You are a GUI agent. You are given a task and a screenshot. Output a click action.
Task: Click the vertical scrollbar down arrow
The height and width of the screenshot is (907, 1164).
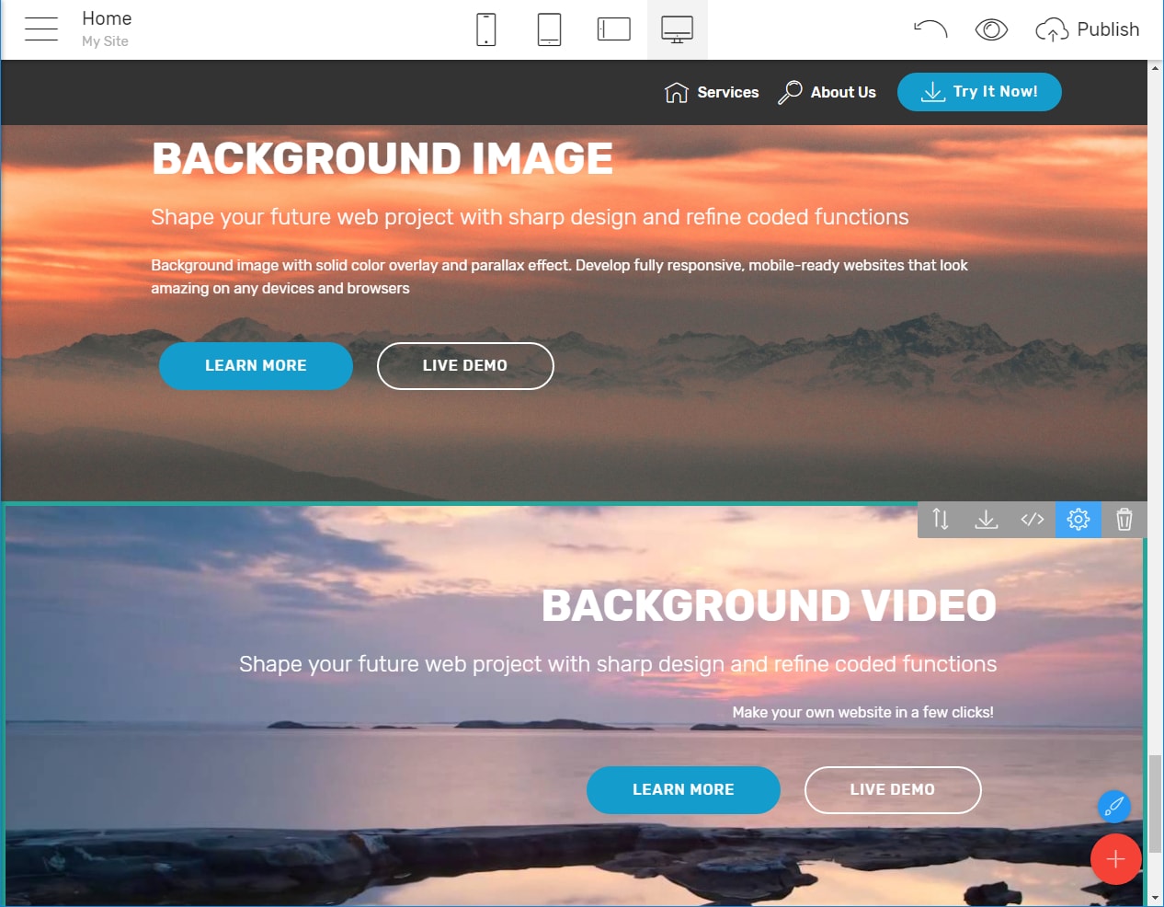(x=1155, y=898)
